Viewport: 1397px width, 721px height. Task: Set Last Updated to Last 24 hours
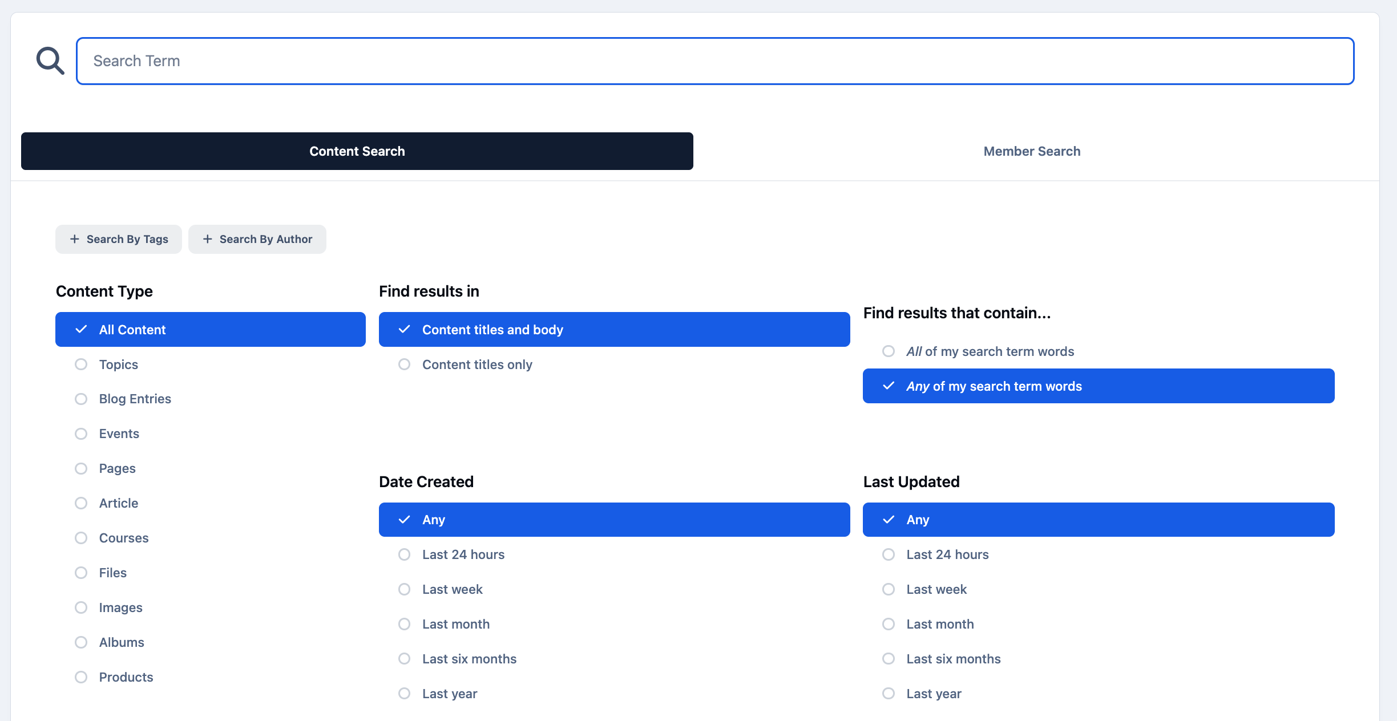[x=1099, y=554]
